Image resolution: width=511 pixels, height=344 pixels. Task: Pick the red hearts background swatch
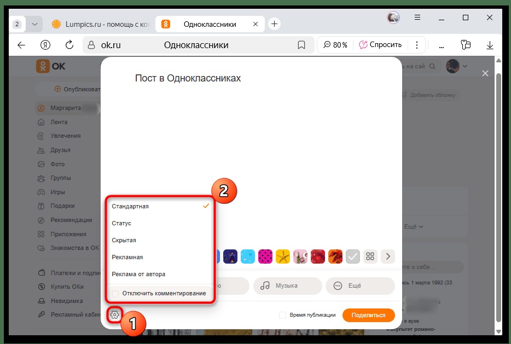[318, 256]
